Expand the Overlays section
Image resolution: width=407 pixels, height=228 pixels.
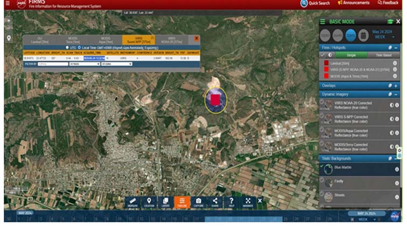(396, 86)
